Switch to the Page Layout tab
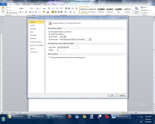 point(26,5)
